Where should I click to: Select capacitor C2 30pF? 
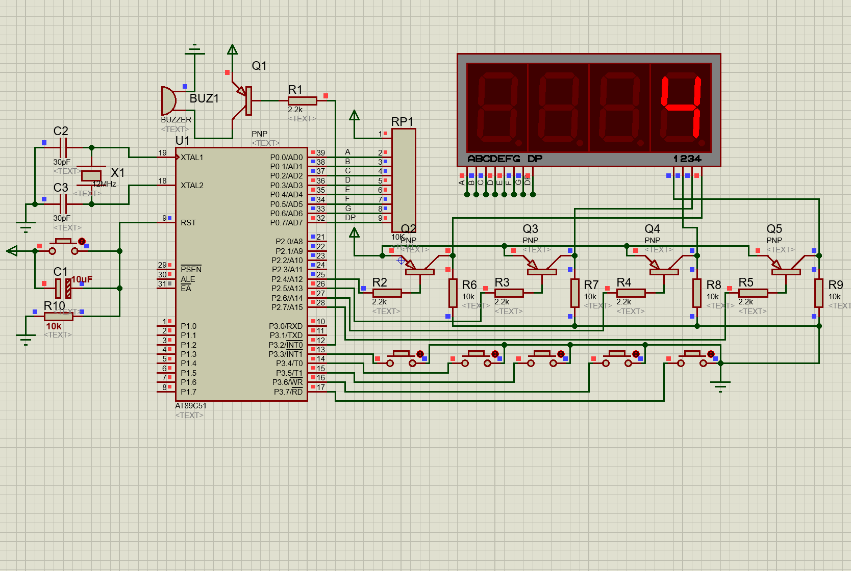(x=63, y=148)
